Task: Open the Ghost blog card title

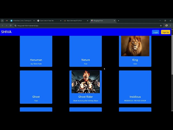Action: [x=36, y=97]
